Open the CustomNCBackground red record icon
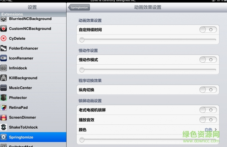Viewport: 227px width, 147px height. 4,29
